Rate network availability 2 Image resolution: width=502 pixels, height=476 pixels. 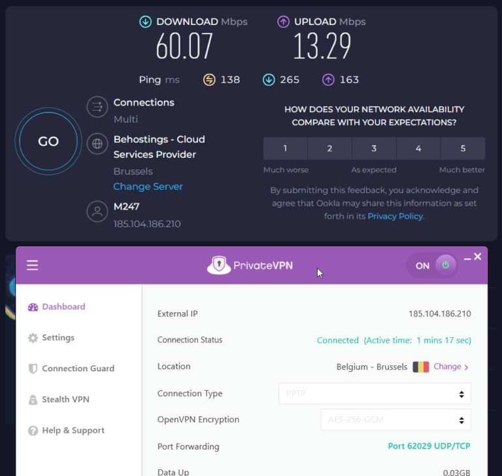[329, 149]
